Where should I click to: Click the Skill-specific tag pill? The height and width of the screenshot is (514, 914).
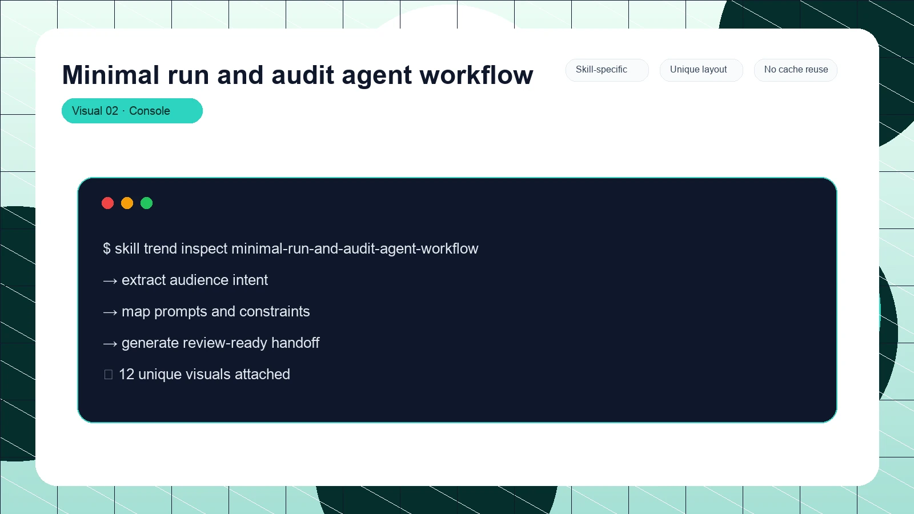pos(607,70)
